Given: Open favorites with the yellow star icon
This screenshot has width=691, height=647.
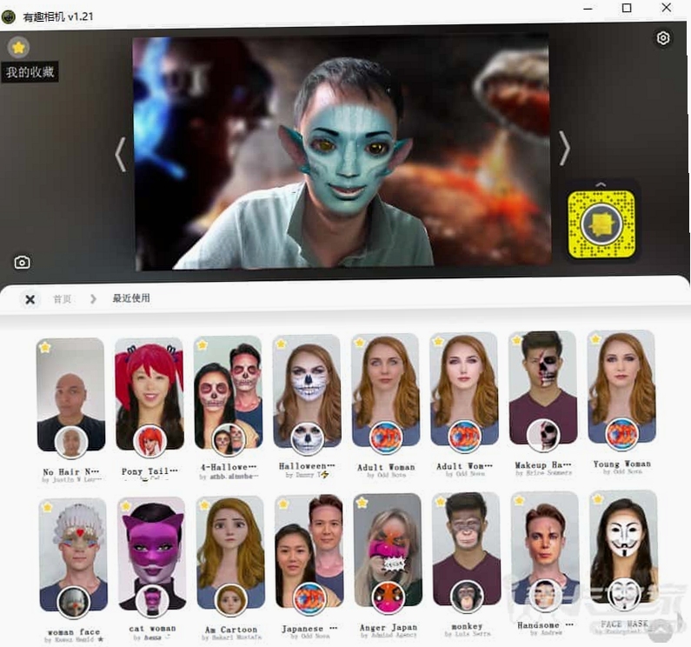Looking at the screenshot, I should tap(18, 47).
